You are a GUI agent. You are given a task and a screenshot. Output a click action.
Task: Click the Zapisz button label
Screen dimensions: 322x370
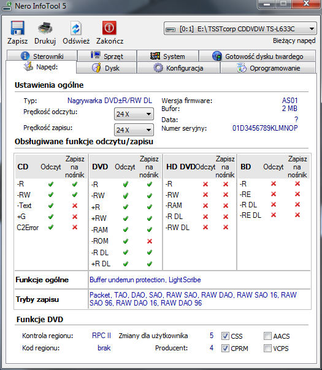point(17,41)
